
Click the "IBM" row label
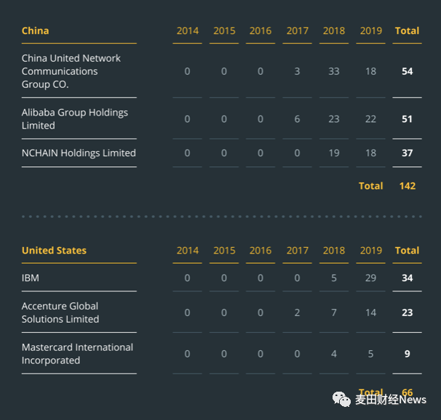(x=31, y=278)
